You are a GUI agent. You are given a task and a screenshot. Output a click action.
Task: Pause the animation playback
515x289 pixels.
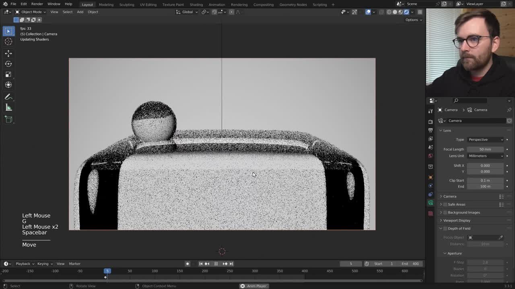[216, 264]
